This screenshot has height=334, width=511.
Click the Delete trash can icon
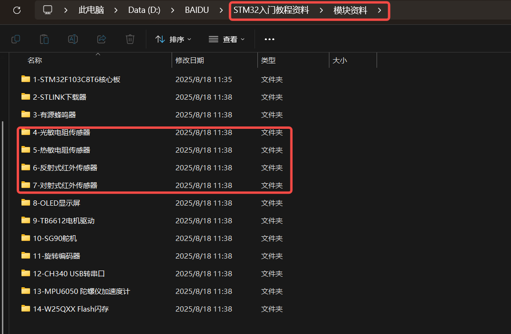(130, 39)
